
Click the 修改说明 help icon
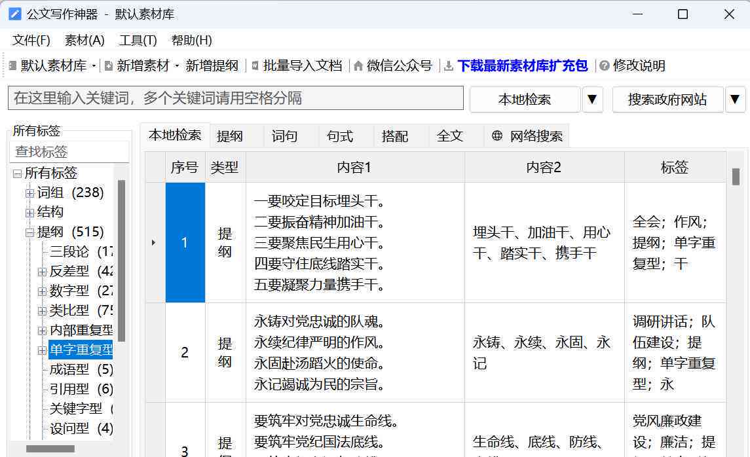[x=605, y=65]
